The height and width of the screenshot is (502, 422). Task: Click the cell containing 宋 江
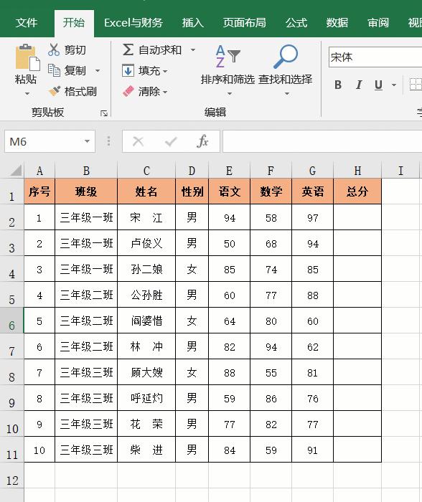(146, 217)
